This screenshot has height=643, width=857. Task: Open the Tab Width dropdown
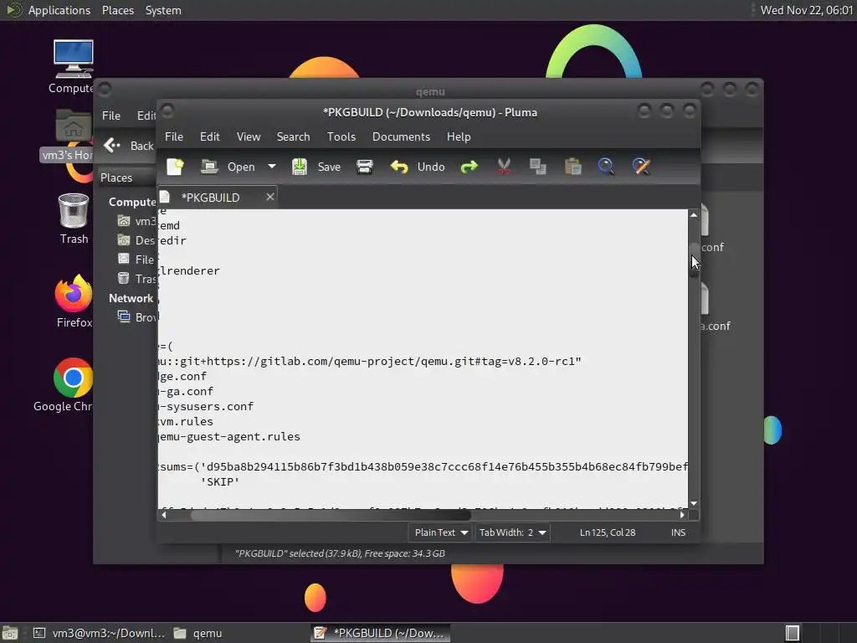[512, 532]
